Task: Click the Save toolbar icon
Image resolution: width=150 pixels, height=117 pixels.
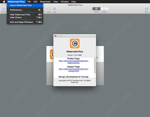Action: (146, 9)
